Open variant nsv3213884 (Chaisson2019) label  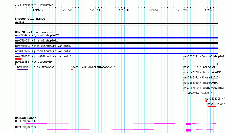(x=34, y=62)
